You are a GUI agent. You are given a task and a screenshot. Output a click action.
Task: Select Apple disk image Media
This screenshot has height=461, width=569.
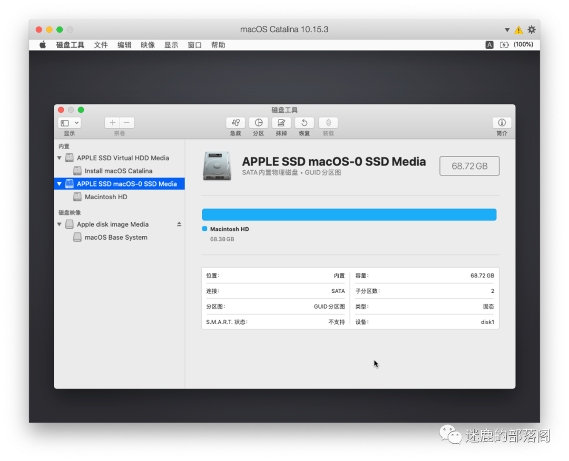click(x=120, y=224)
